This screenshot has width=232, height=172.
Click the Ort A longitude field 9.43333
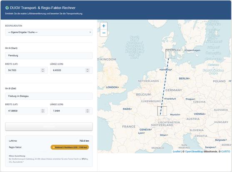click(71, 70)
